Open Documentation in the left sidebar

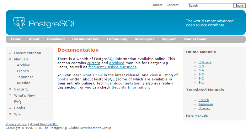(28, 53)
